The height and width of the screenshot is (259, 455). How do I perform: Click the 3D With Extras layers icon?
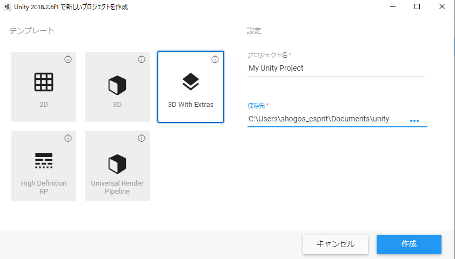[x=190, y=81]
